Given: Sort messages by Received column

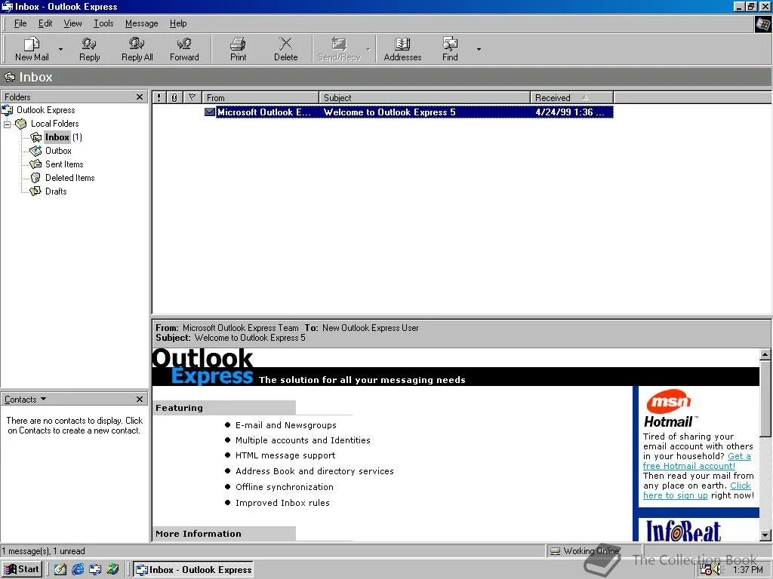Looking at the screenshot, I should tap(572, 97).
